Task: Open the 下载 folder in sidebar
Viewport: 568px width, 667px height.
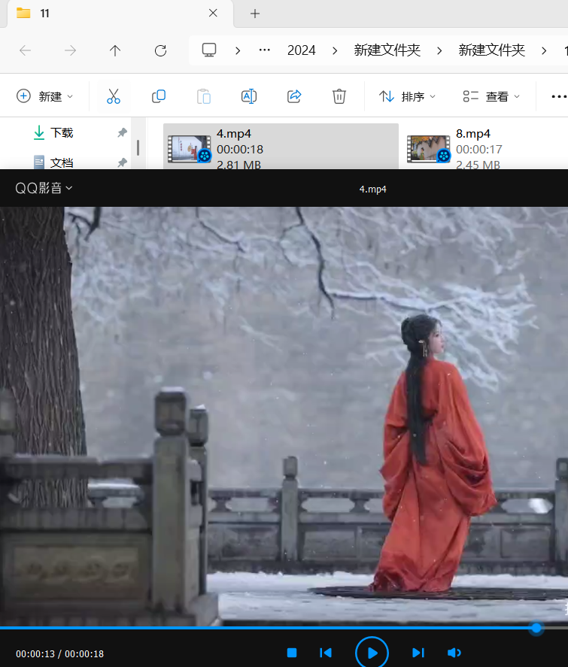Action: coord(62,132)
